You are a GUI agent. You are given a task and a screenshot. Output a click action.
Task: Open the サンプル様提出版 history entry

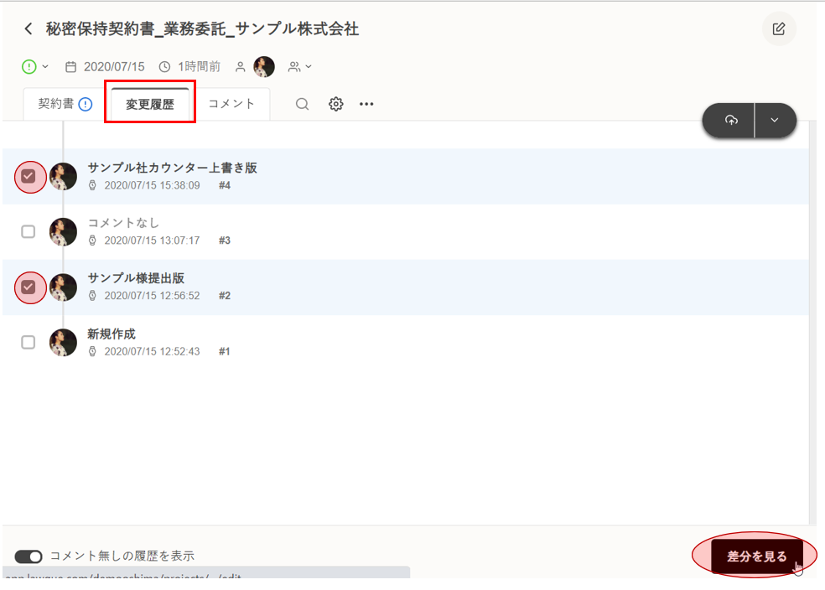point(136,278)
